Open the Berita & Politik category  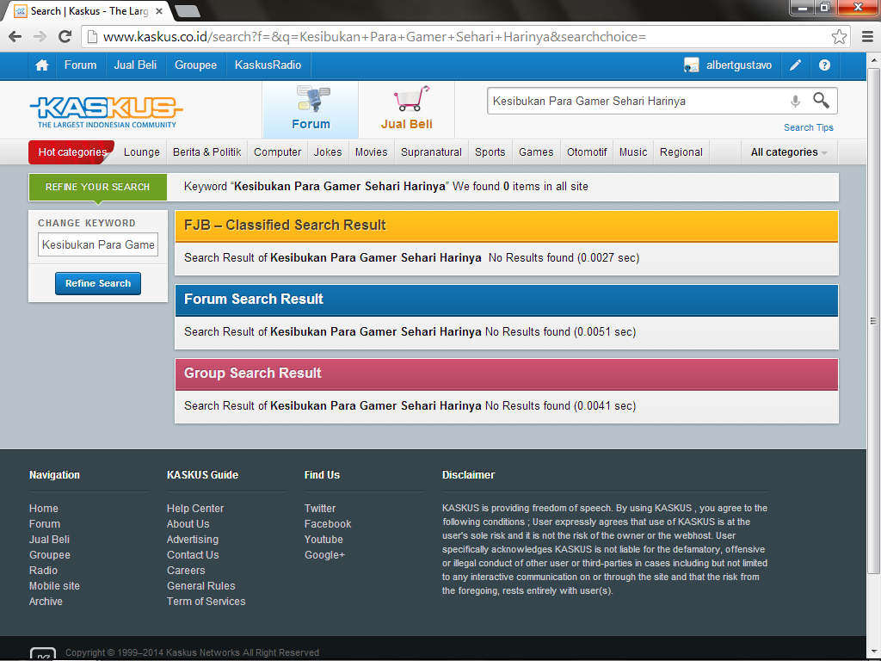pyautogui.click(x=206, y=152)
